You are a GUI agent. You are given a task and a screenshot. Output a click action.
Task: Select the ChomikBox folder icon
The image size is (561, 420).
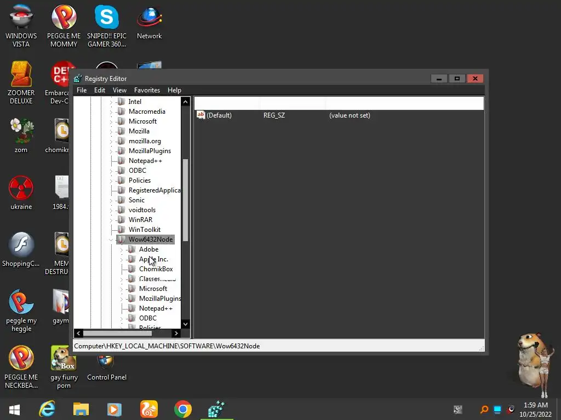[132, 269]
